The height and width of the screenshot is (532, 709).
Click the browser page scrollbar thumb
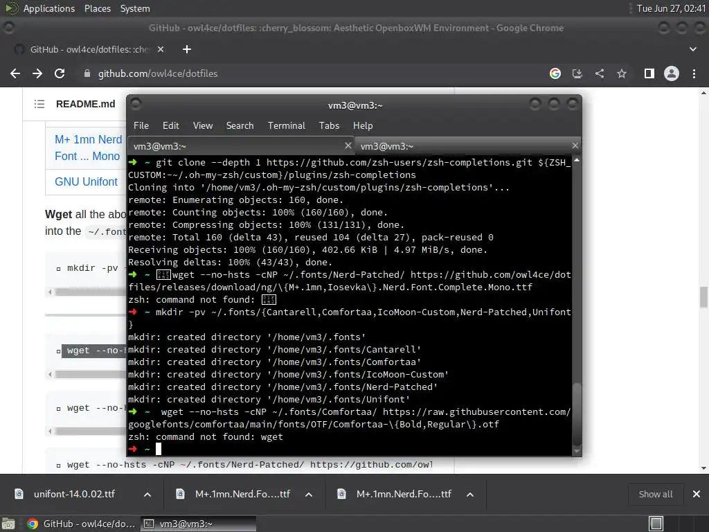[703, 297]
